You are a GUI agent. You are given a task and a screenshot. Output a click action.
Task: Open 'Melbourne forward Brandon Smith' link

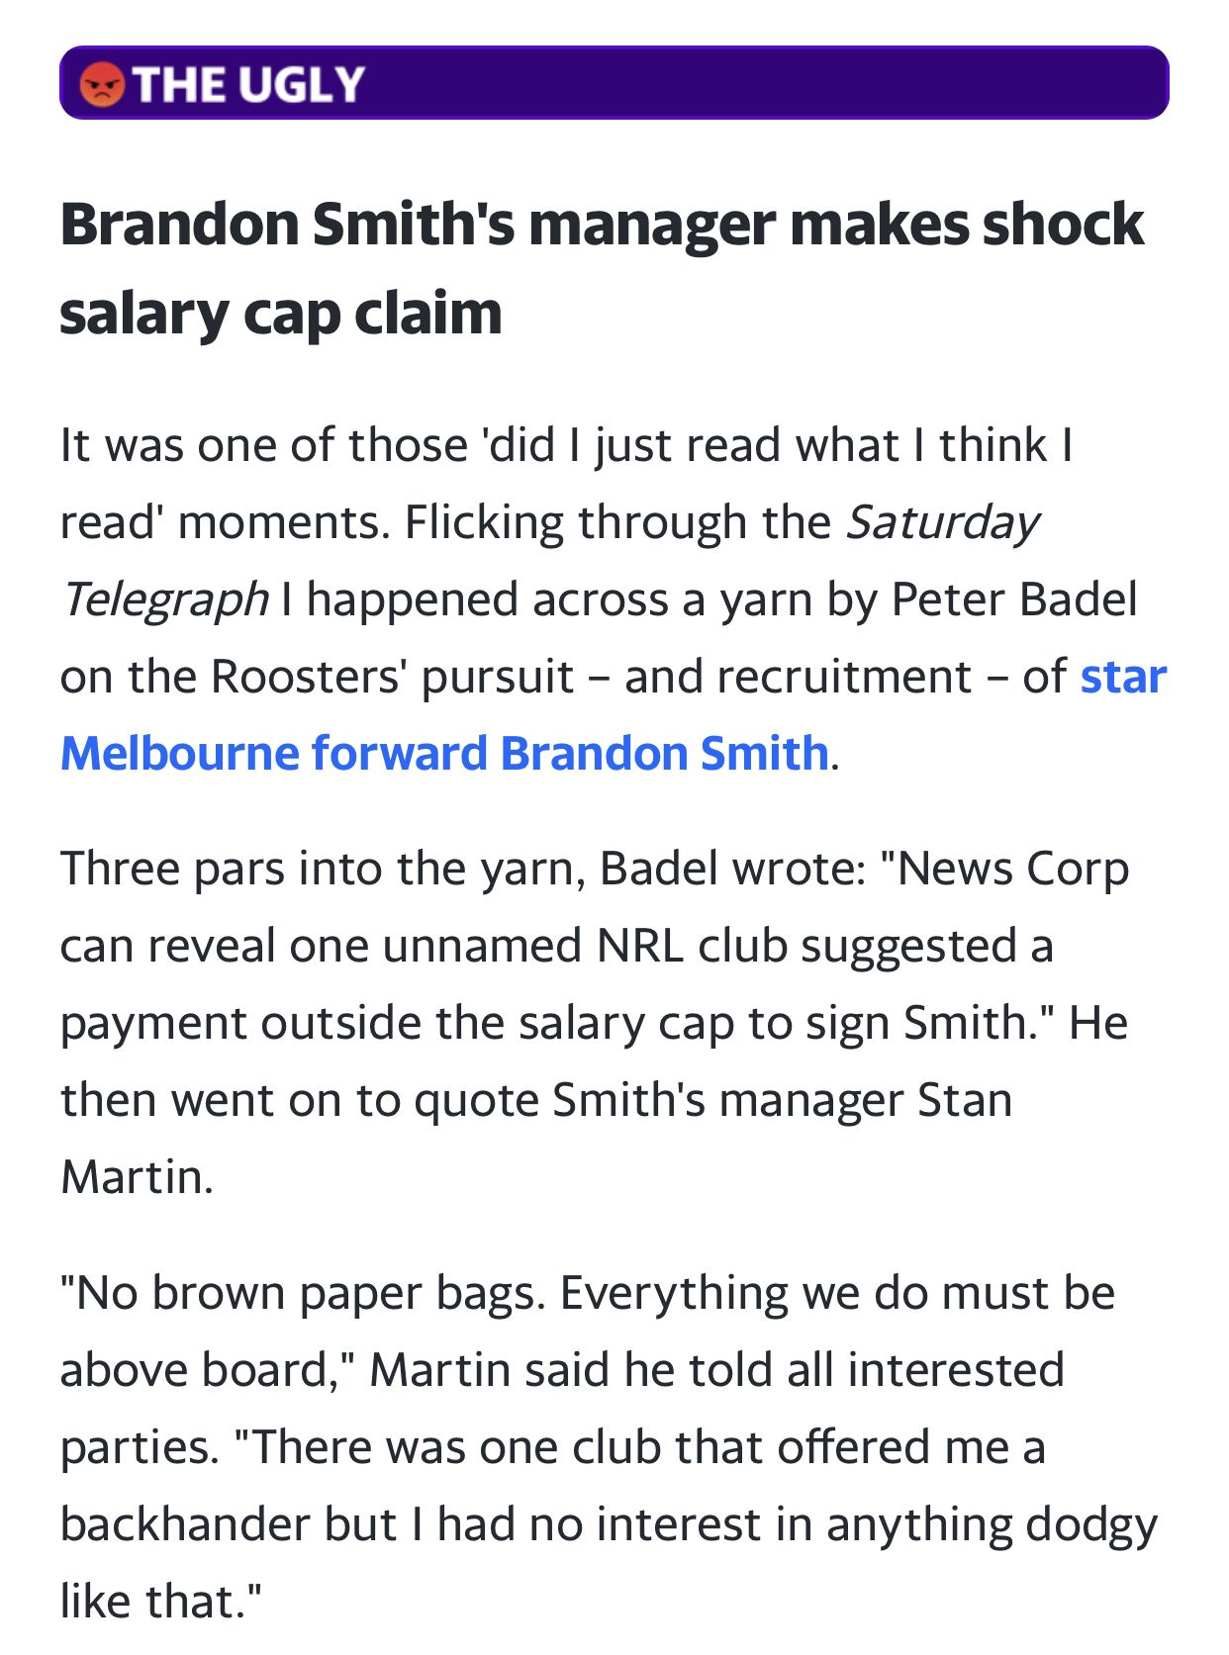[444, 754]
